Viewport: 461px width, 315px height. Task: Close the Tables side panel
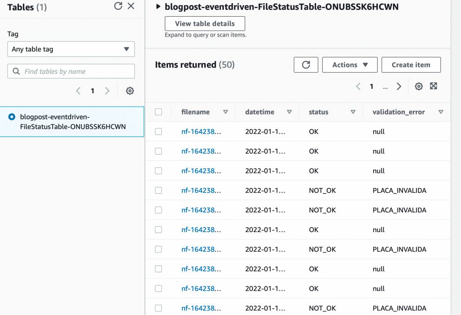click(x=131, y=6)
